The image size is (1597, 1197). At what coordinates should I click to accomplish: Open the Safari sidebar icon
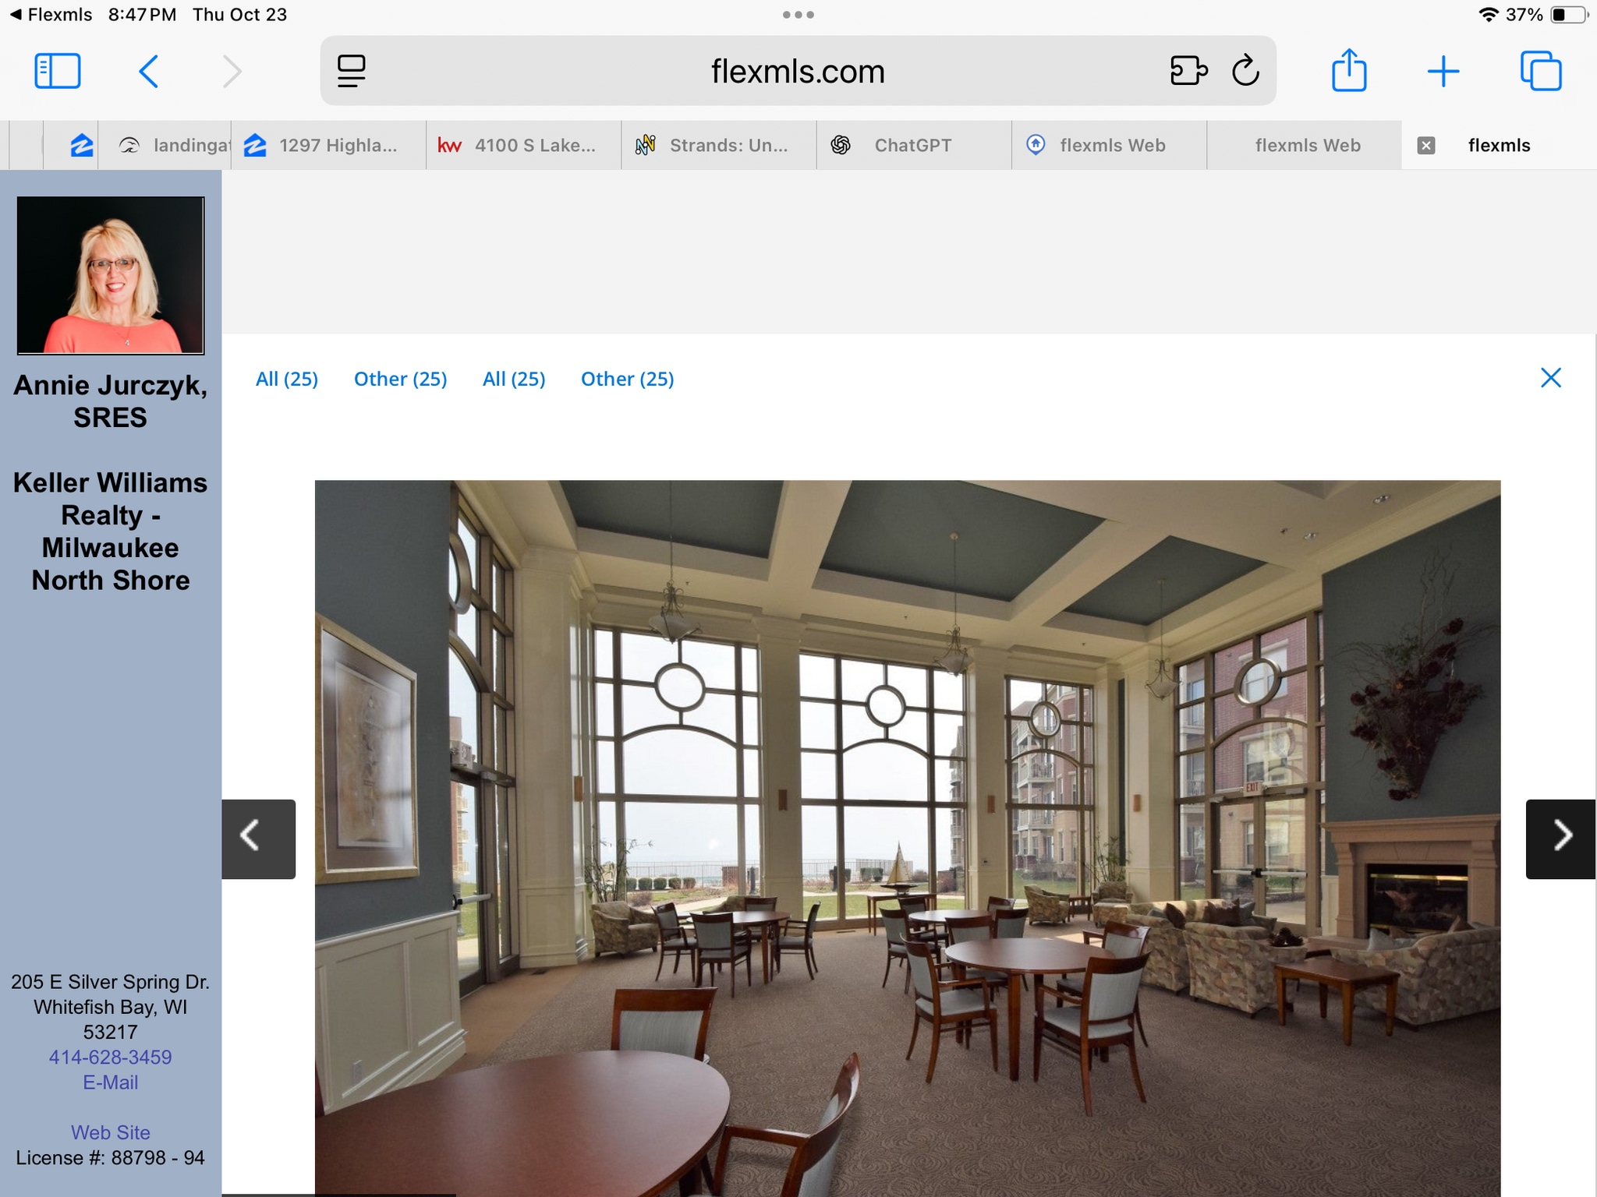click(x=58, y=70)
